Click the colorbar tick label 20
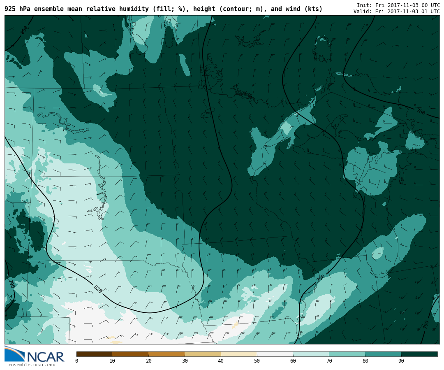Screen dimensions: 444x370 coord(149,361)
